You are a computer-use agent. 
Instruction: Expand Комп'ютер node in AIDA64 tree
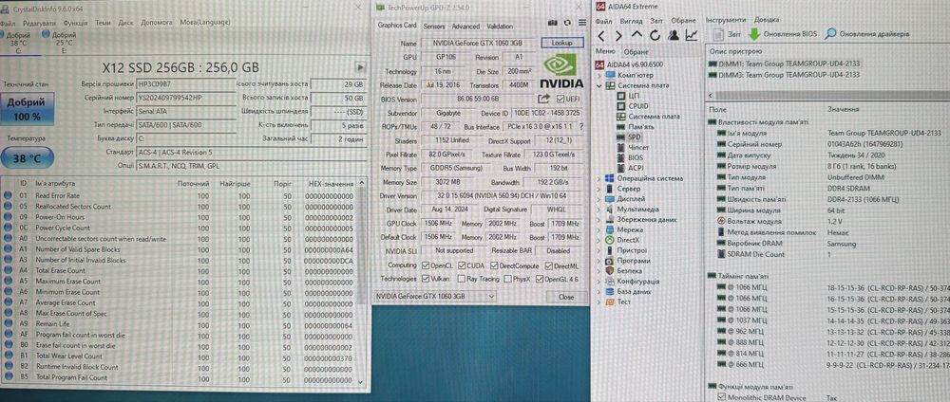tap(599, 76)
